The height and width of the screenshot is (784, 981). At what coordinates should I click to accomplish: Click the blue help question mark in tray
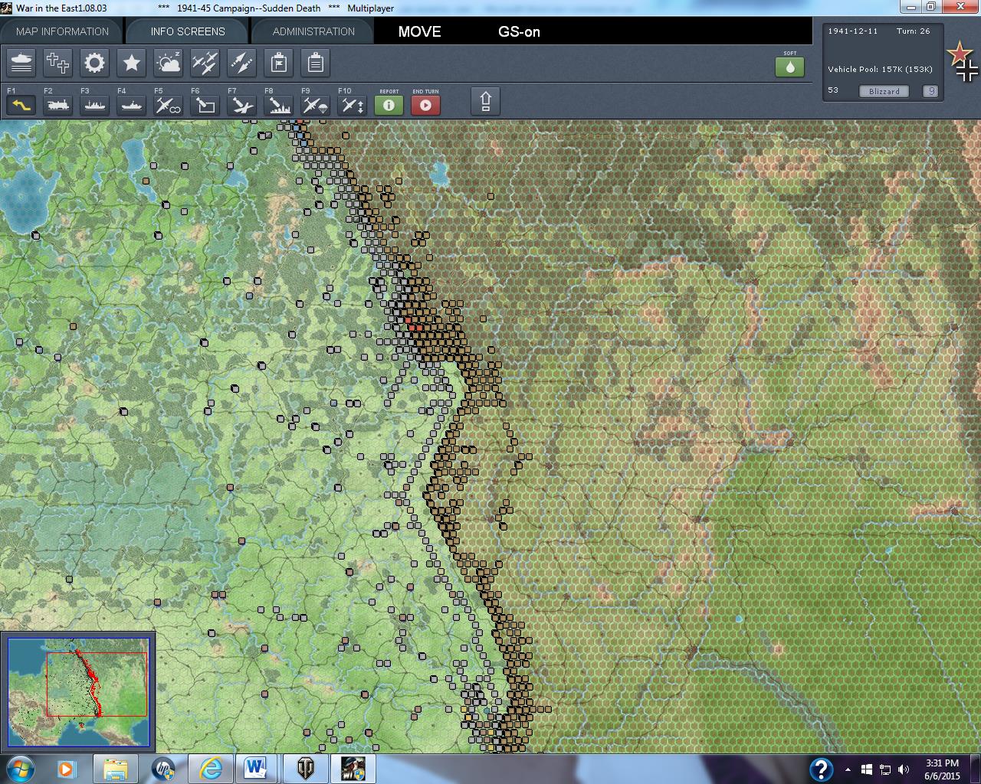click(x=821, y=769)
